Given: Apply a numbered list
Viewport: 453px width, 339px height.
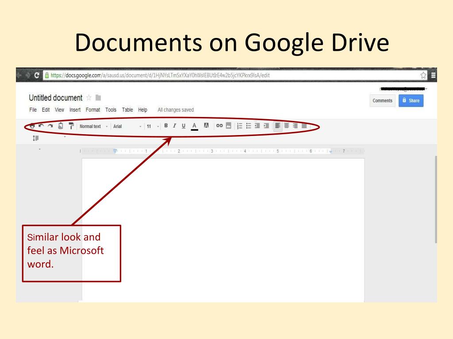Looking at the screenshot, I should (239, 126).
